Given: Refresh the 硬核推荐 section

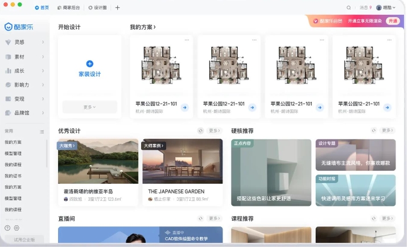Looking at the screenshot, I should point(374,130).
